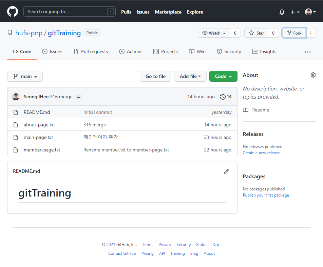The image size is (323, 267).
Task: Open the three-dot overflow menu in repo tabs
Action: coord(307,52)
